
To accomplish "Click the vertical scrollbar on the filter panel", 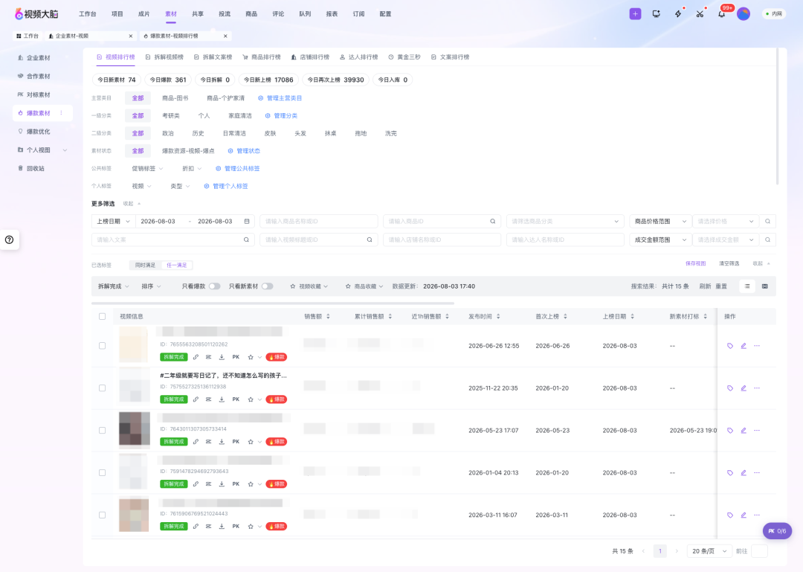I will [x=778, y=117].
